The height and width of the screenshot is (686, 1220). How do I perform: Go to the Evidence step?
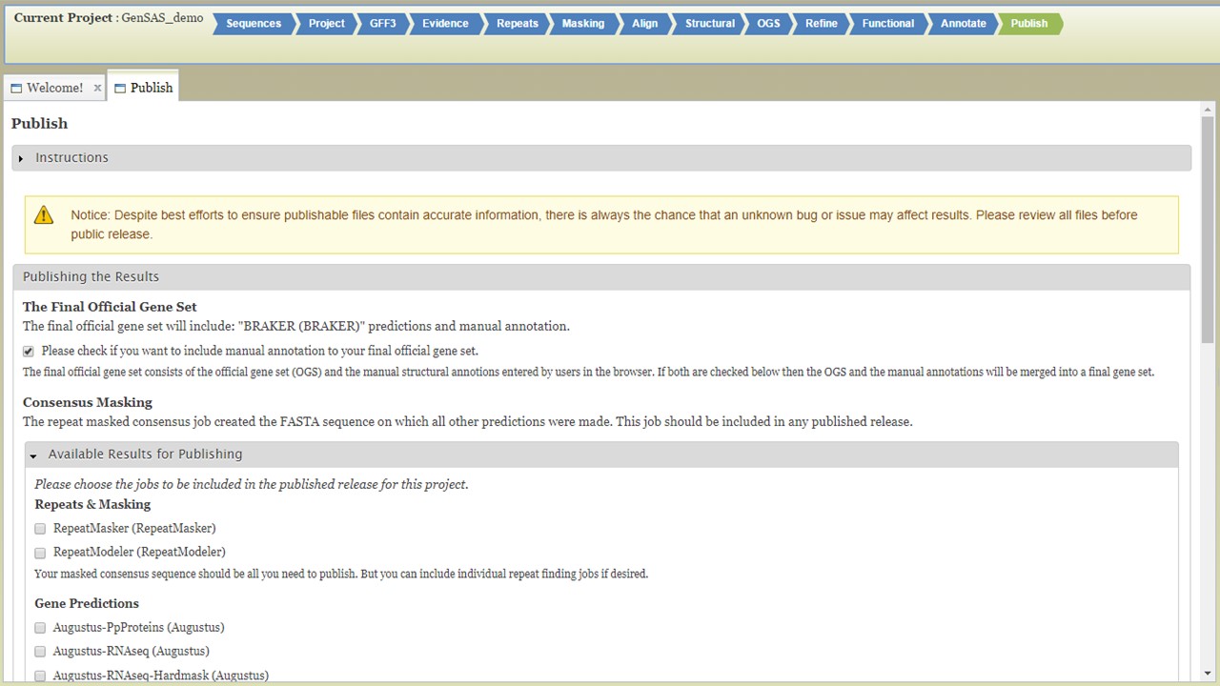coord(445,24)
